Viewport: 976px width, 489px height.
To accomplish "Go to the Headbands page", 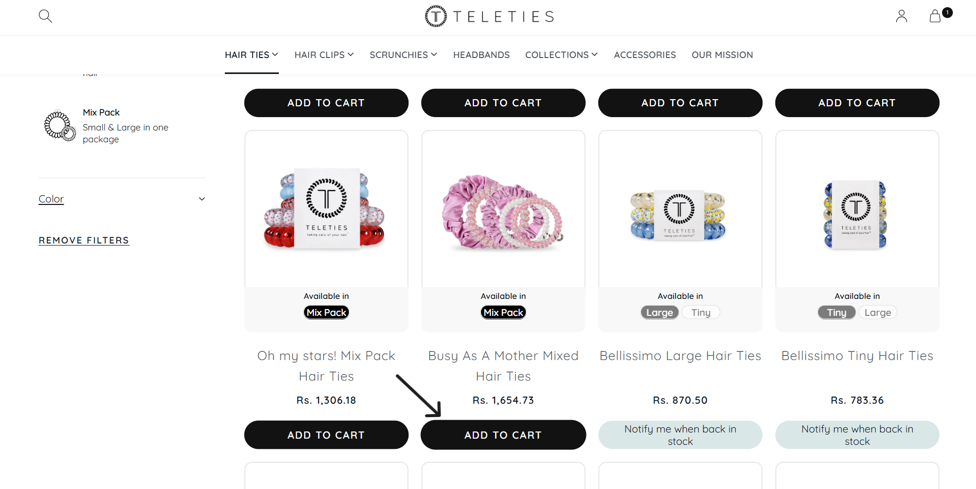I will point(482,55).
